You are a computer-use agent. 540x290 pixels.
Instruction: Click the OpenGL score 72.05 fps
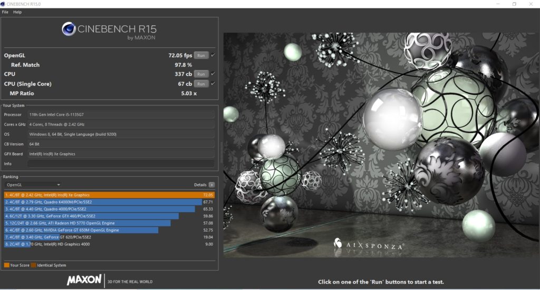pos(180,55)
